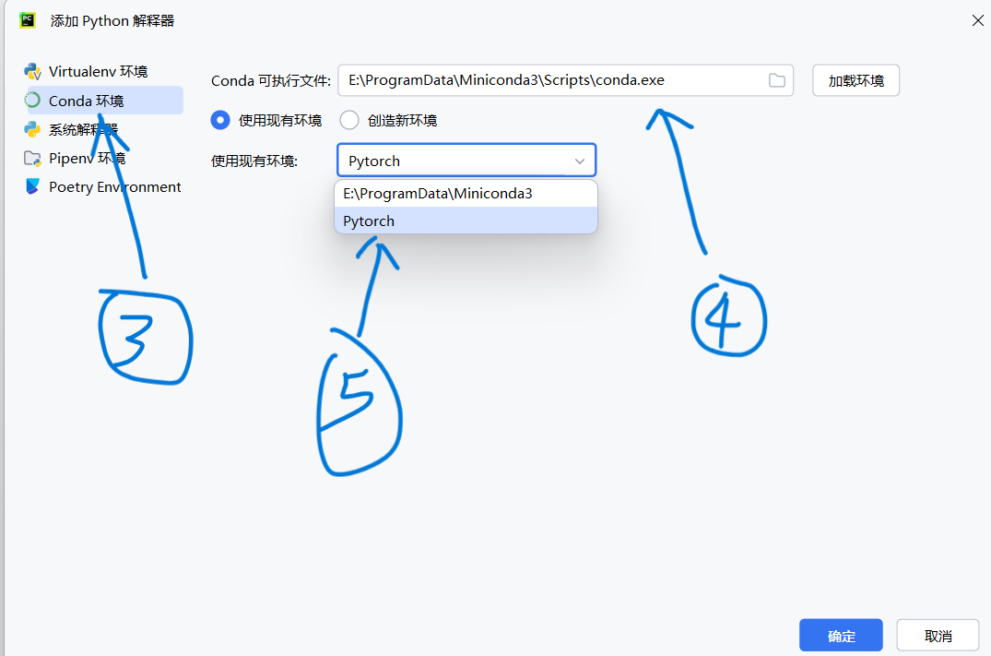Cancel with the 取消 button
This screenshot has width=991, height=656.
[x=938, y=635]
